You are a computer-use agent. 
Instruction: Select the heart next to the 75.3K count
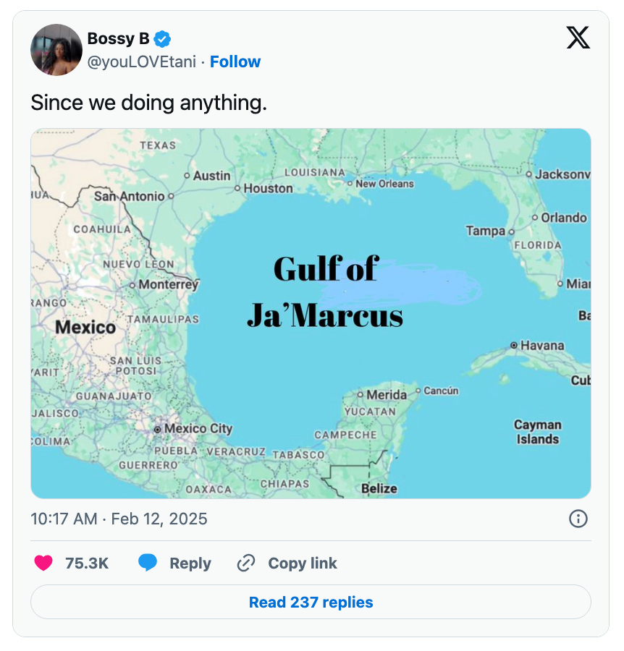43,563
